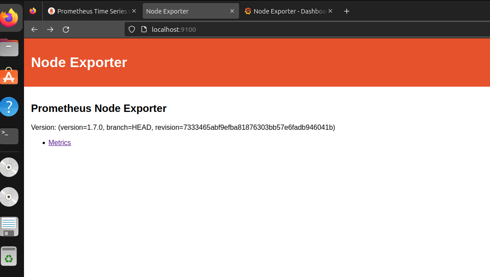Click the Grafana favicon on dashboard tab
The width and height of the screenshot is (490, 277).
248,11
